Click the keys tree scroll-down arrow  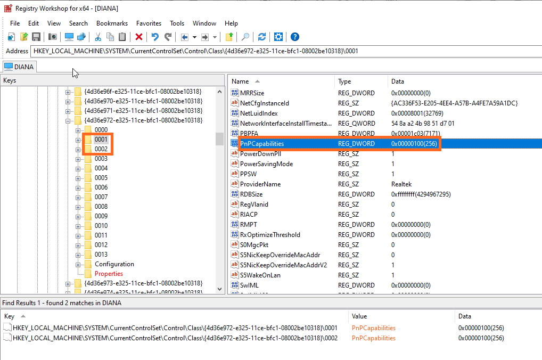point(219,289)
